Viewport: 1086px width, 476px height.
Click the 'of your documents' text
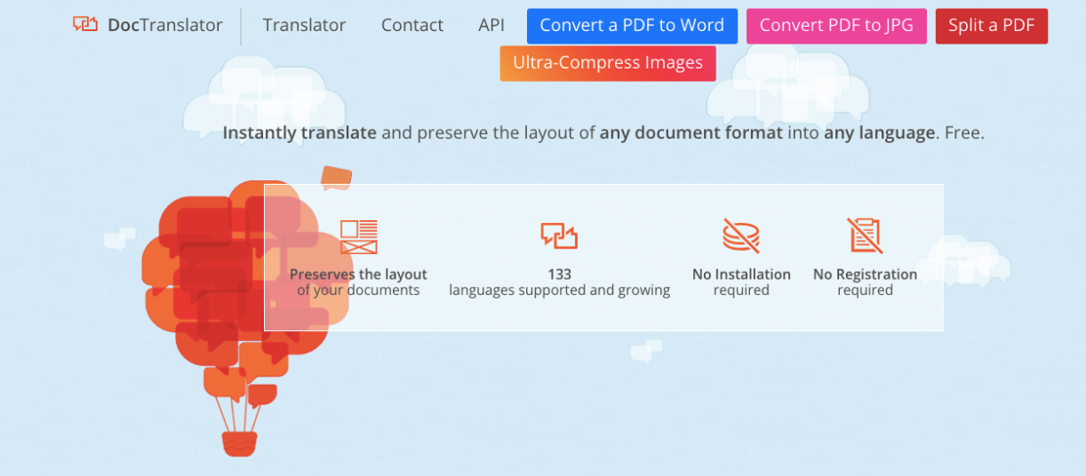(x=358, y=290)
